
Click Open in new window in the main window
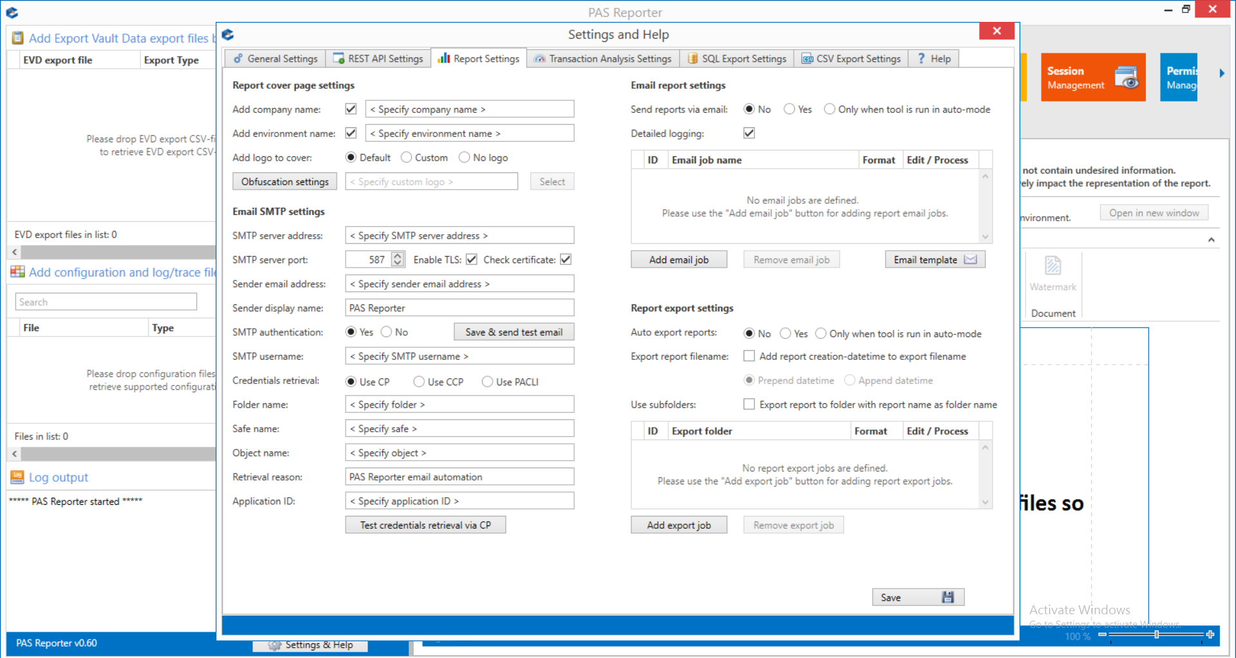click(x=1154, y=213)
